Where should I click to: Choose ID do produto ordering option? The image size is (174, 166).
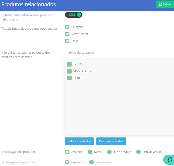(x=109, y=152)
